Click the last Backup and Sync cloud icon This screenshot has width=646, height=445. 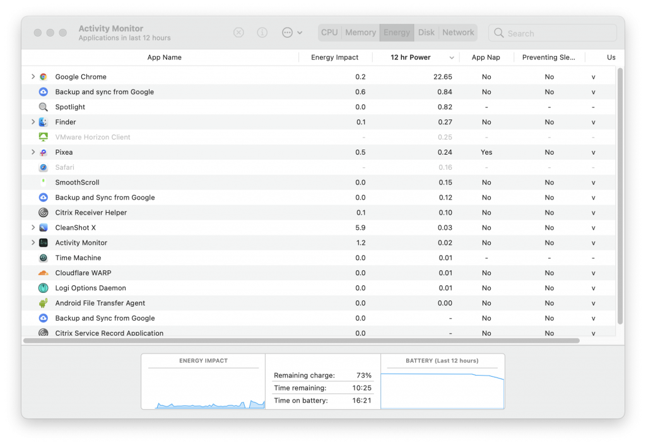click(x=44, y=318)
